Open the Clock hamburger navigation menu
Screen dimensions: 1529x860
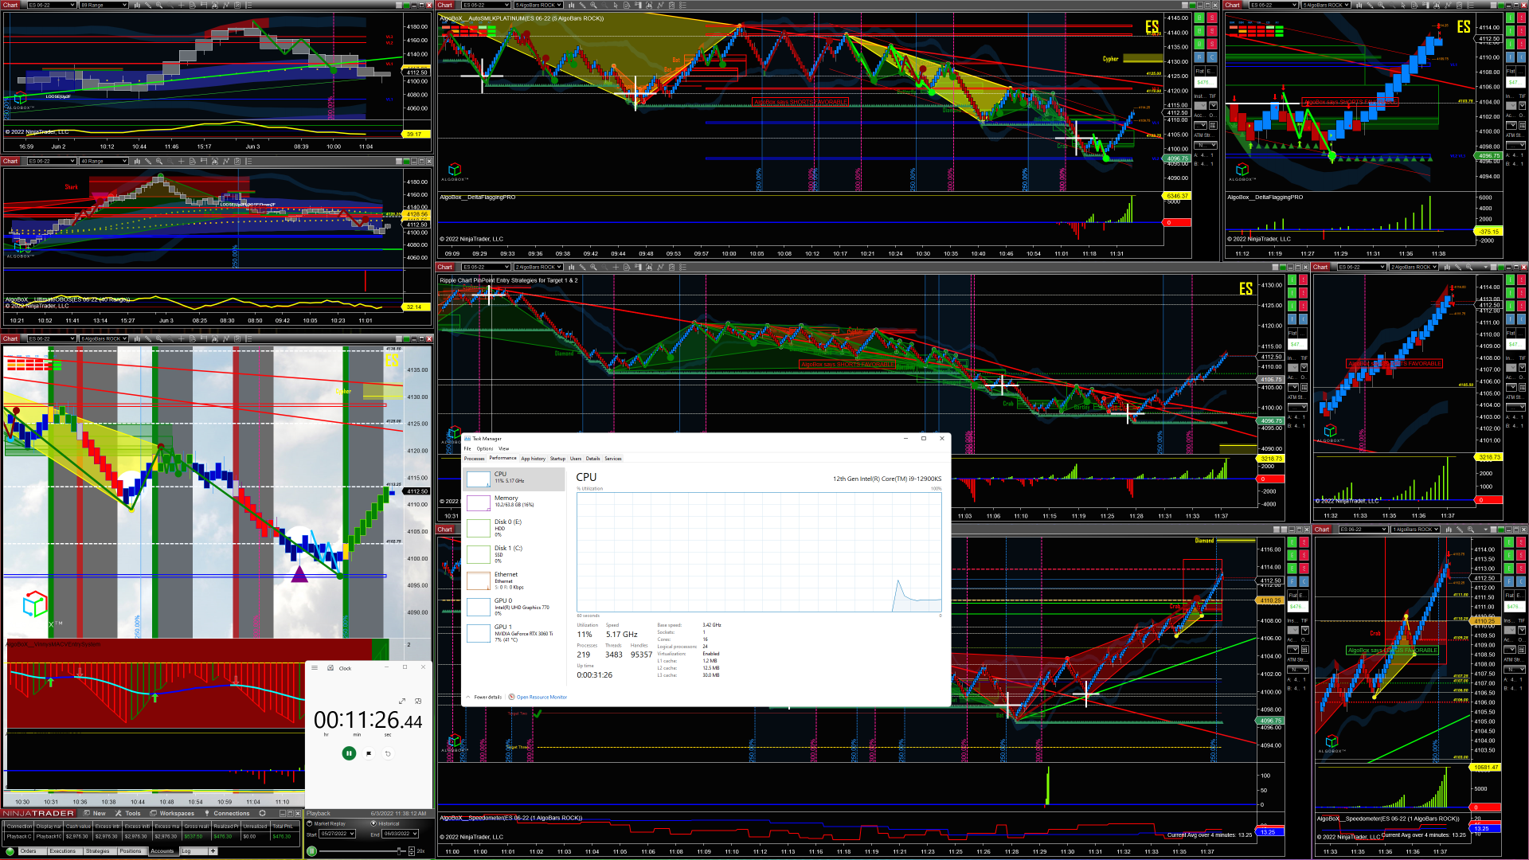[x=315, y=668]
